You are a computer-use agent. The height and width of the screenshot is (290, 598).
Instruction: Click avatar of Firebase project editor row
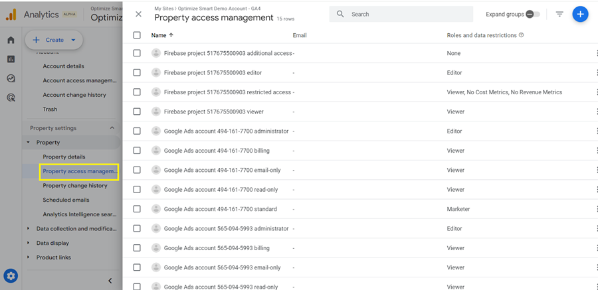(x=155, y=73)
